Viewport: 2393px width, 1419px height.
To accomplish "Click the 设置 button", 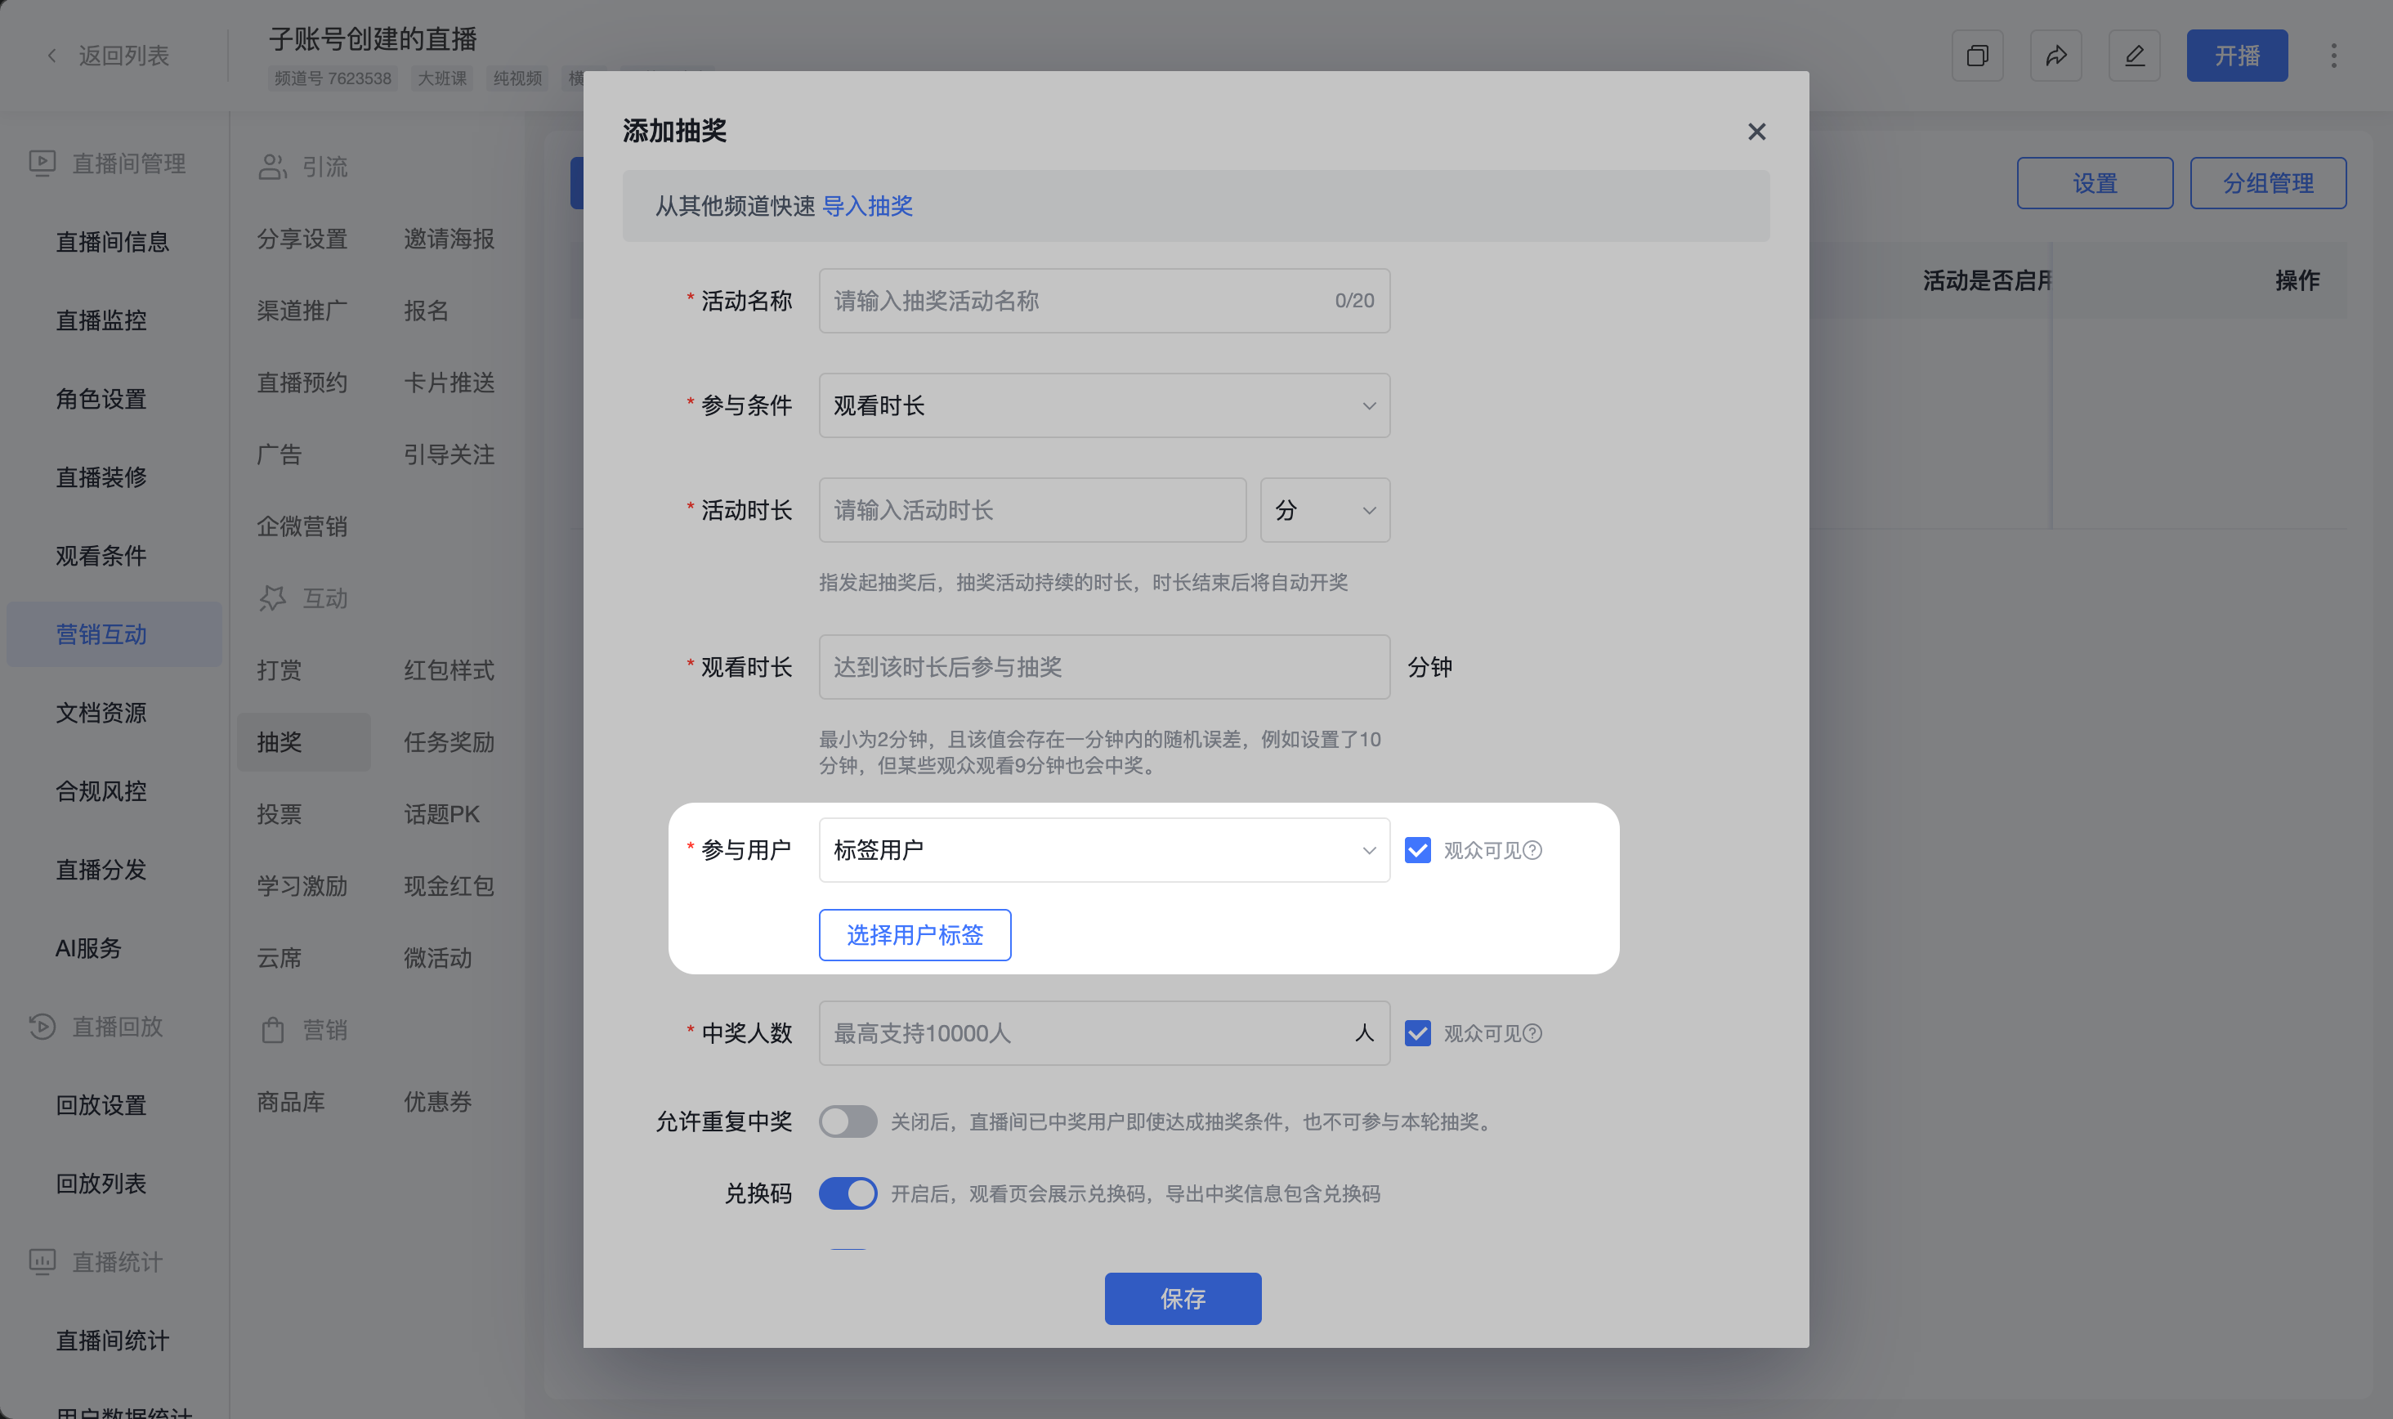I will [2095, 182].
